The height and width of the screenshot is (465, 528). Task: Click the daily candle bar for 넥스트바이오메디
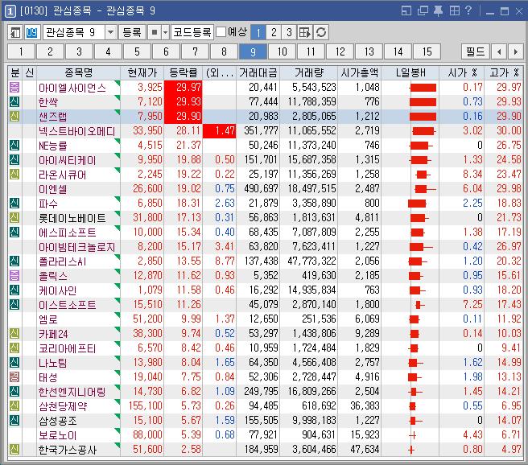tap(423, 131)
